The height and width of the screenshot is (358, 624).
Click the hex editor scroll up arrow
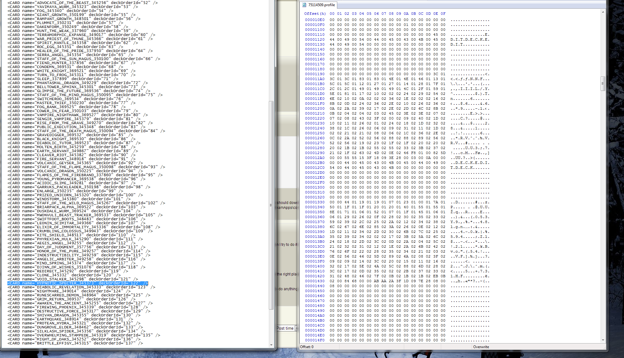click(x=603, y=12)
